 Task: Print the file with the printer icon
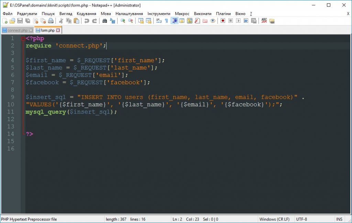(51, 21)
